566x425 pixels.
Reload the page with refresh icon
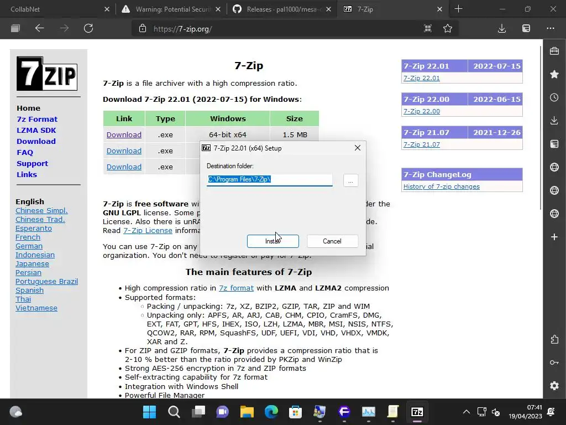(88, 29)
